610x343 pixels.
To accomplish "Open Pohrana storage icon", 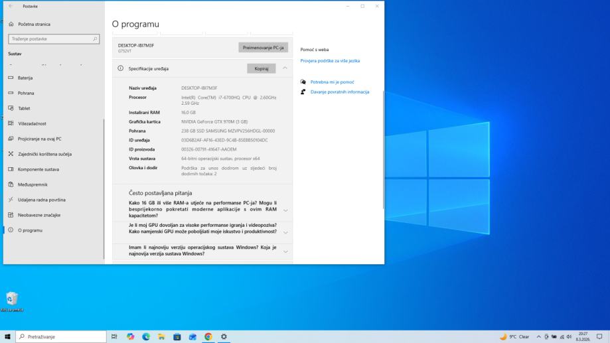I will pos(11,93).
